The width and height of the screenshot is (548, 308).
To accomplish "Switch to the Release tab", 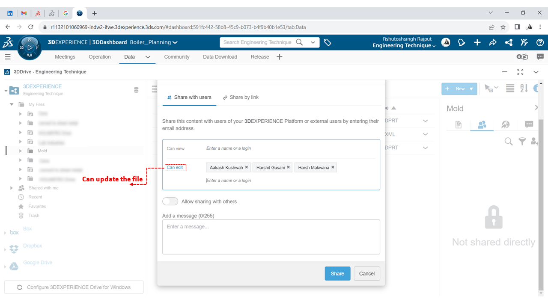I will (x=260, y=57).
